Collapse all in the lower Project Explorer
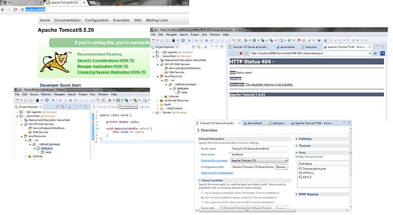Screen dimensions: 393x215 coord(58,107)
